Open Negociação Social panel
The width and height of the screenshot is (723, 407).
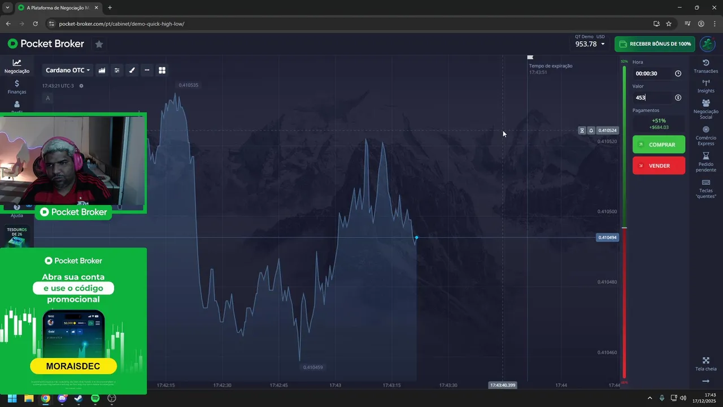pos(705,109)
